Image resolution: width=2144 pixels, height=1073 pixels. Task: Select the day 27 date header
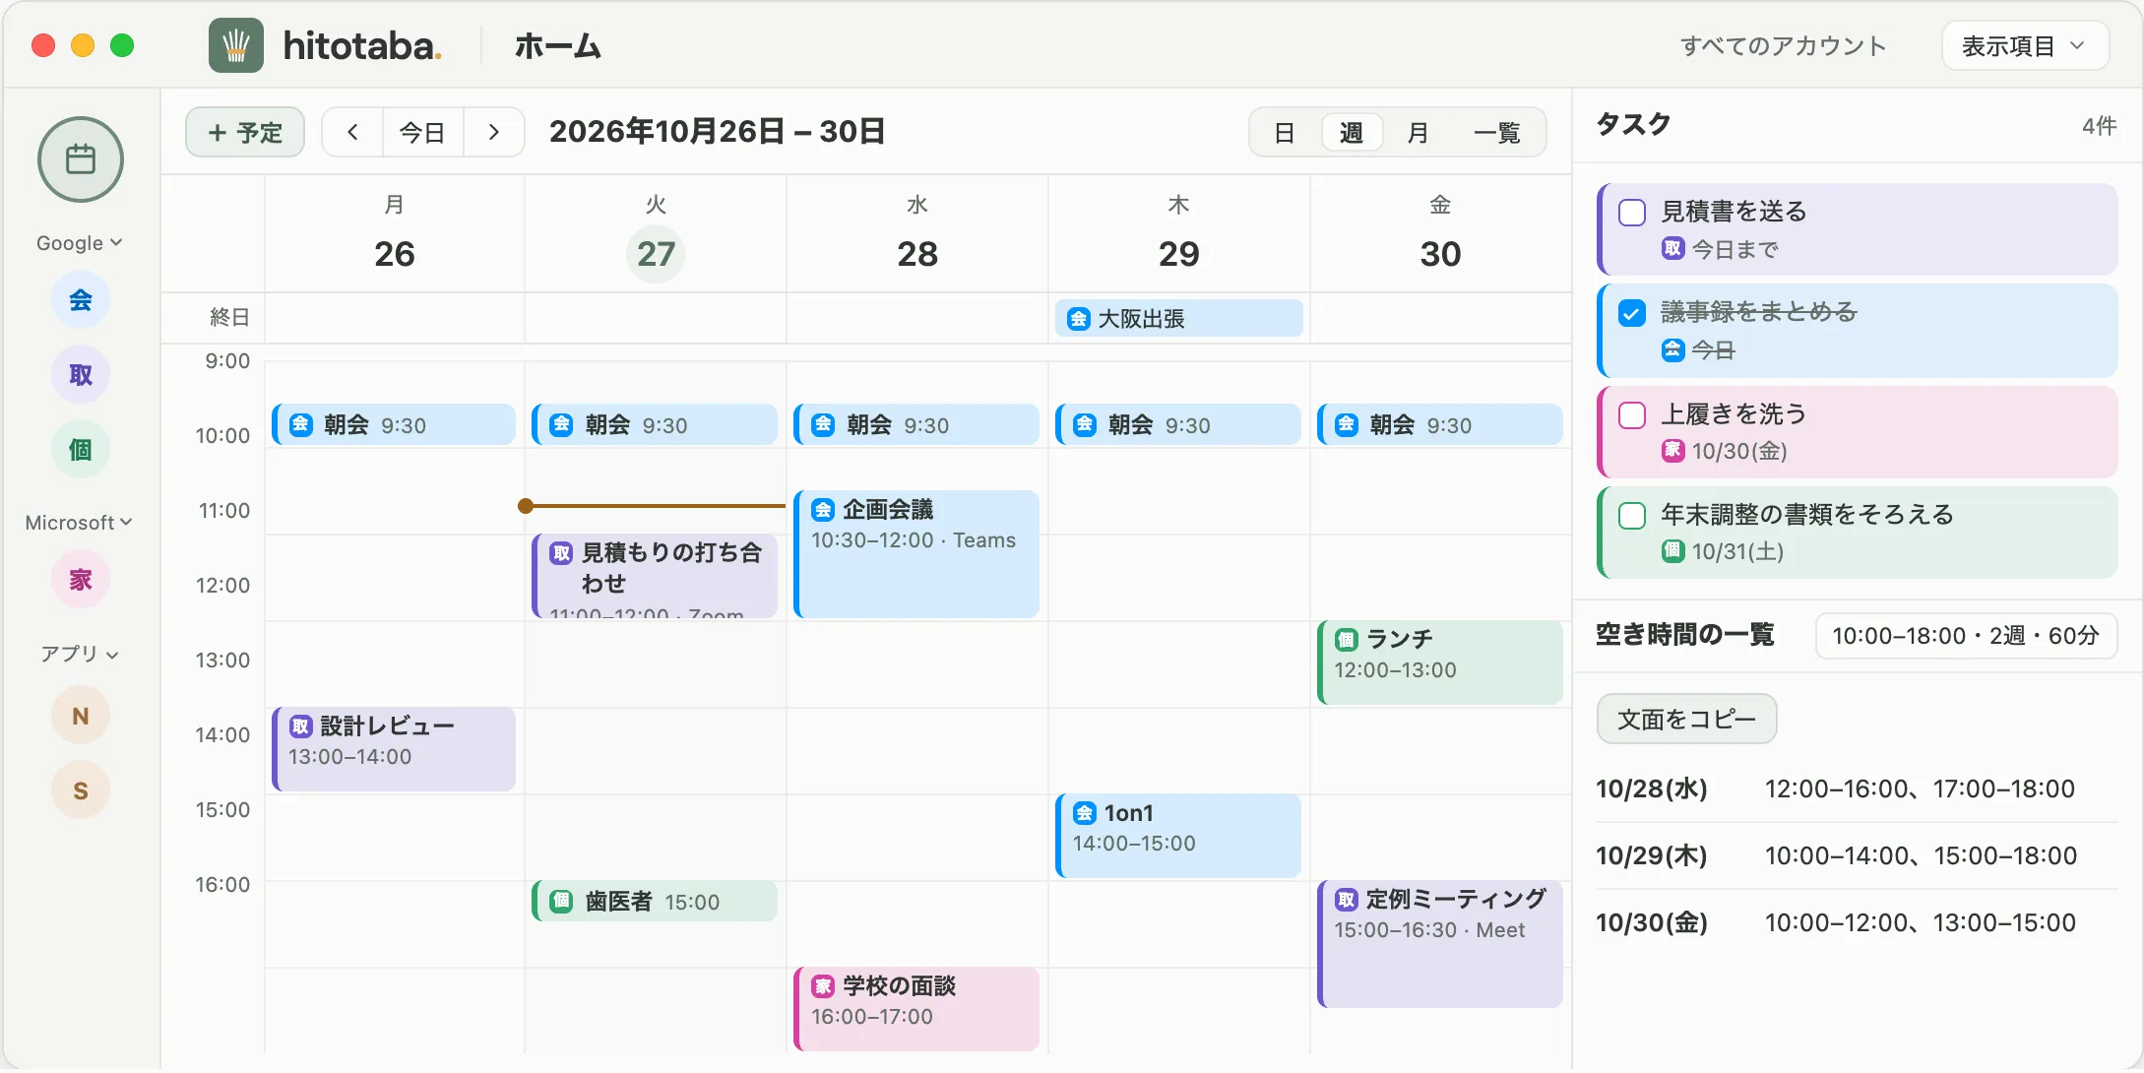tap(656, 254)
